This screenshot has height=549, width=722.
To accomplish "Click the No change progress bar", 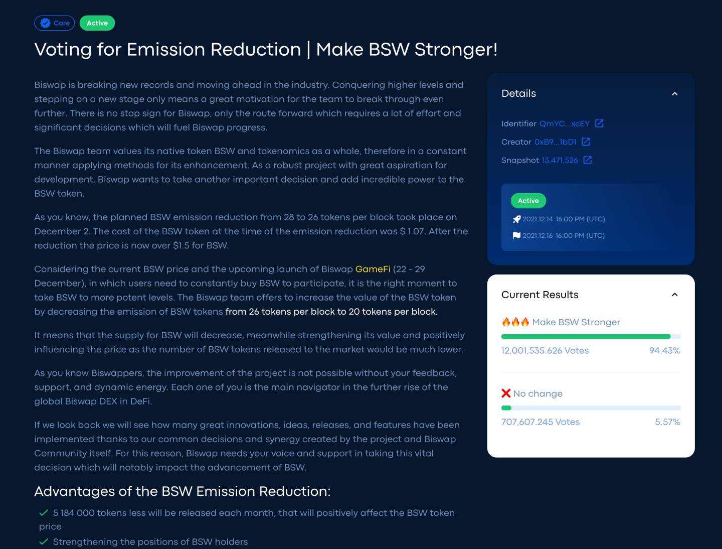I will tap(591, 408).
